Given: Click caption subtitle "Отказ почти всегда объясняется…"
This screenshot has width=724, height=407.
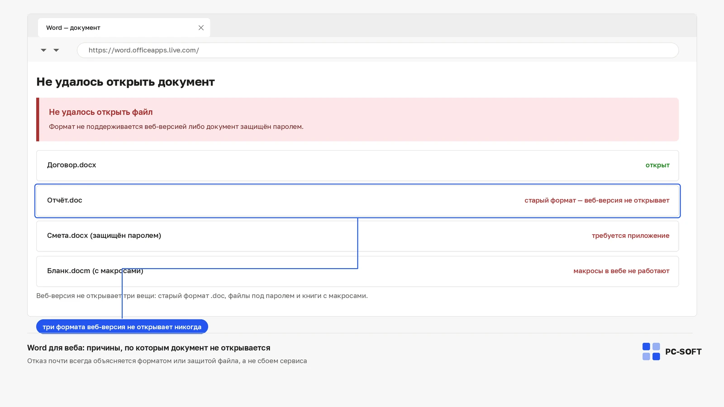Looking at the screenshot, I should (x=167, y=361).
